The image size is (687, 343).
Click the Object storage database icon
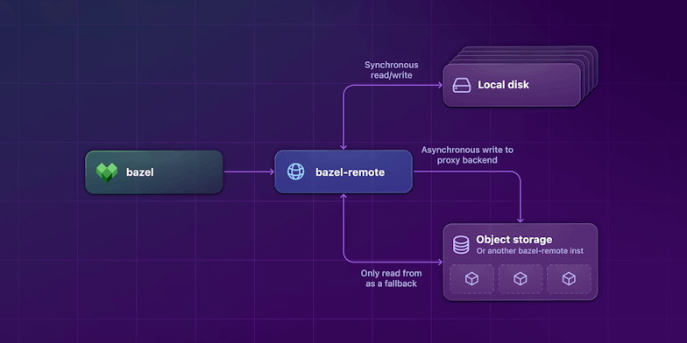click(x=461, y=245)
